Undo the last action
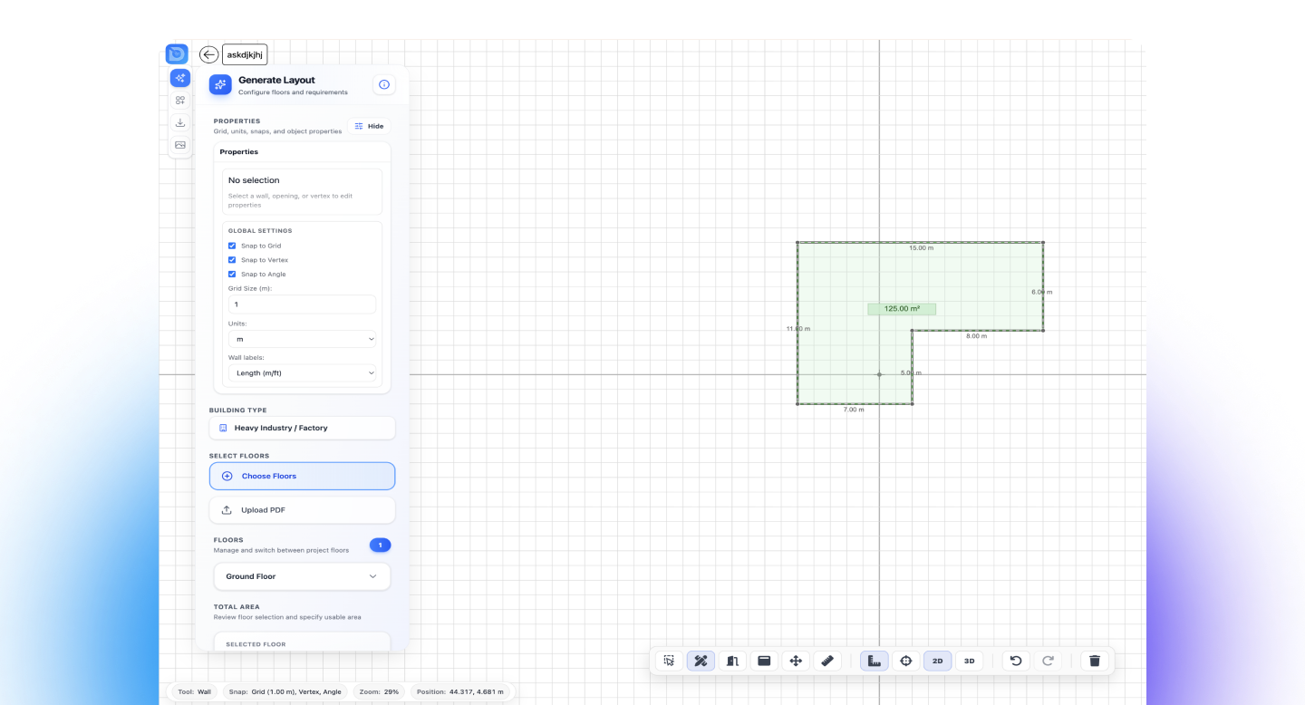The image size is (1305, 705). coord(1016,661)
